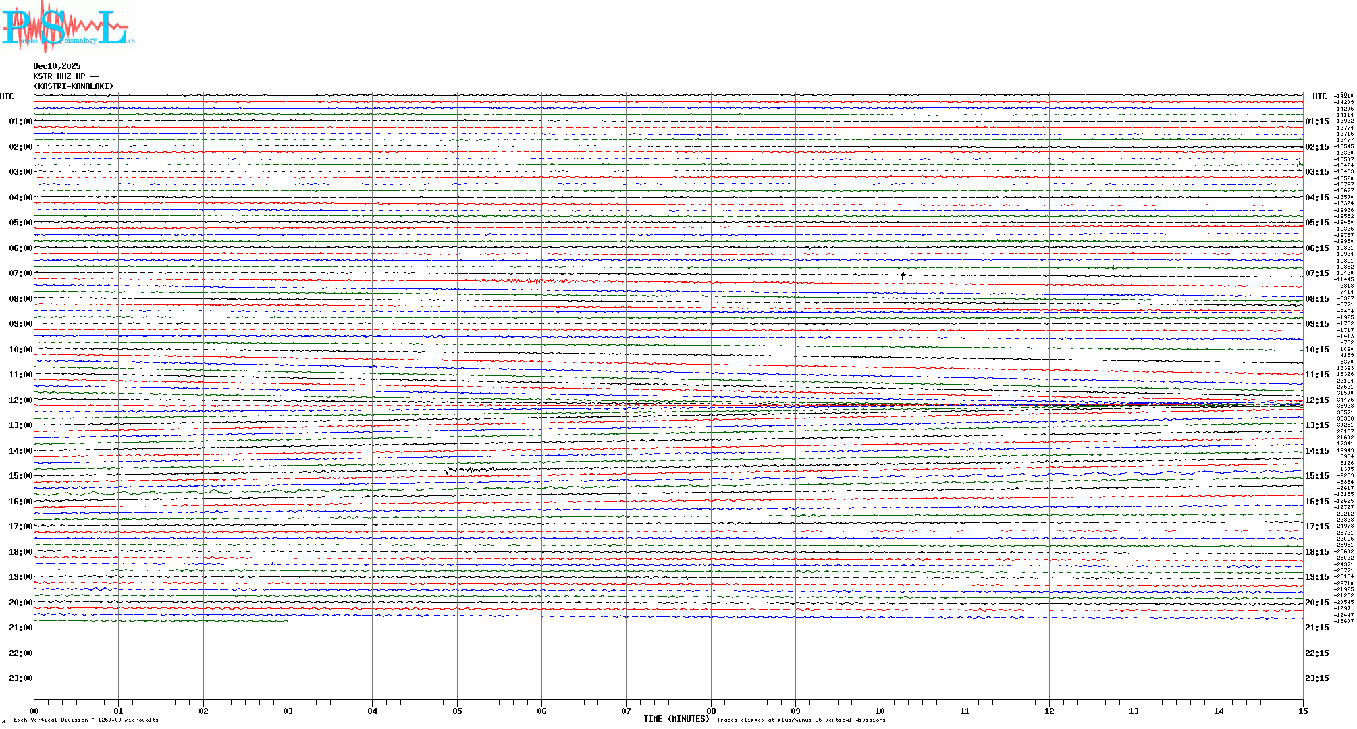This screenshot has height=729, width=1357.
Task: Click the 05:15 label on right axis
Action: pyautogui.click(x=1316, y=223)
